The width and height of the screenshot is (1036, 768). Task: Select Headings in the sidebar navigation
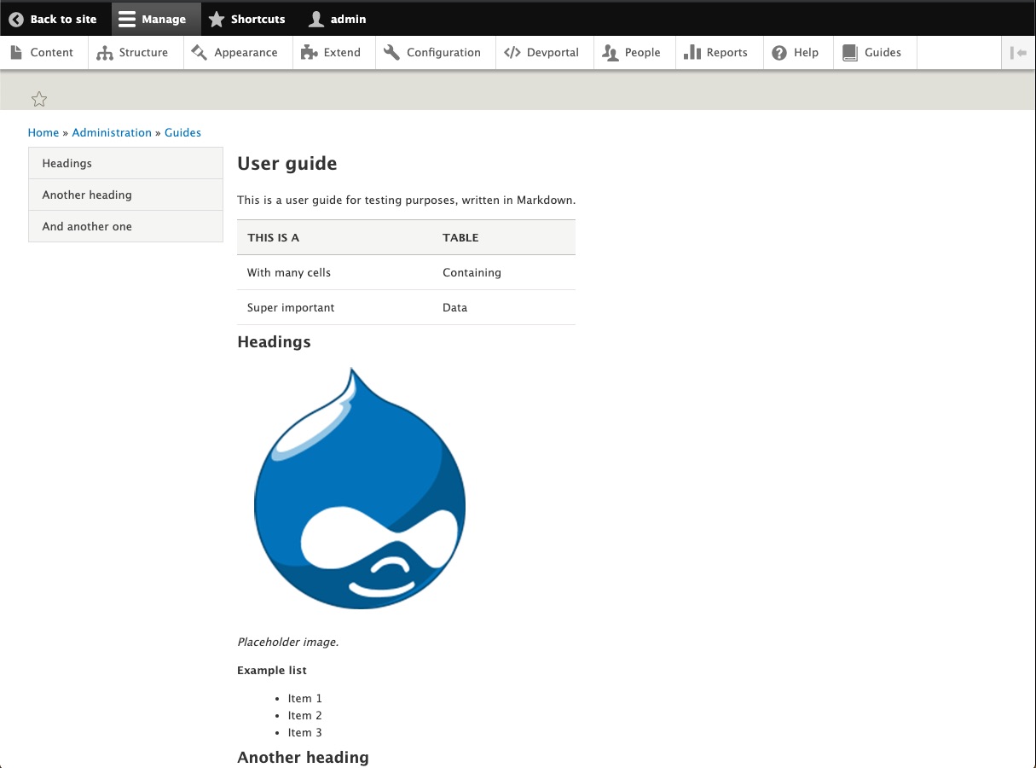(67, 163)
